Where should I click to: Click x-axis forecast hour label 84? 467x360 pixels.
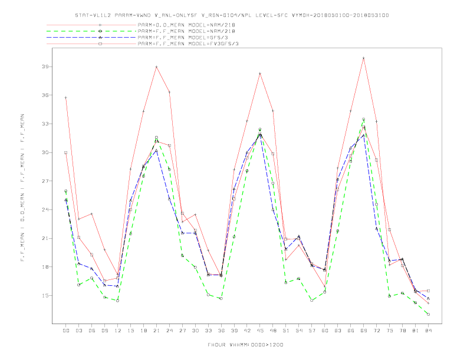428,331
